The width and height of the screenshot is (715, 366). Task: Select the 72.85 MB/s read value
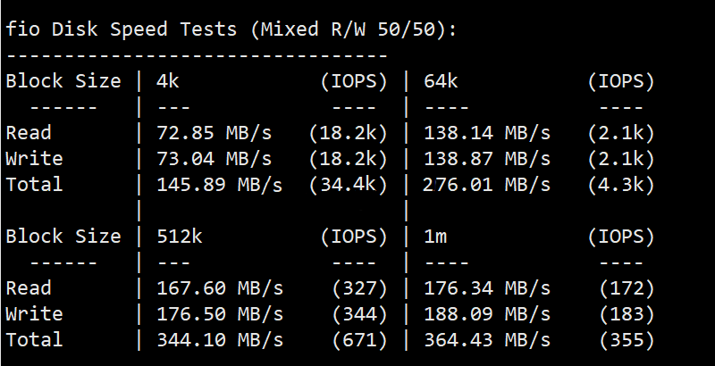click(214, 133)
